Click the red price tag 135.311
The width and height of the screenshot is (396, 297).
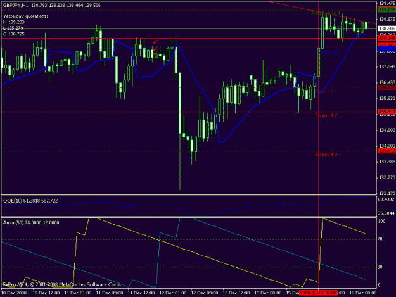(x=386, y=111)
